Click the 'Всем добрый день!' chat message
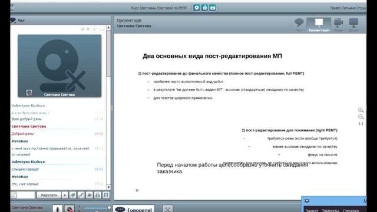Viewport: 377px width, 212px height. tap(27, 119)
